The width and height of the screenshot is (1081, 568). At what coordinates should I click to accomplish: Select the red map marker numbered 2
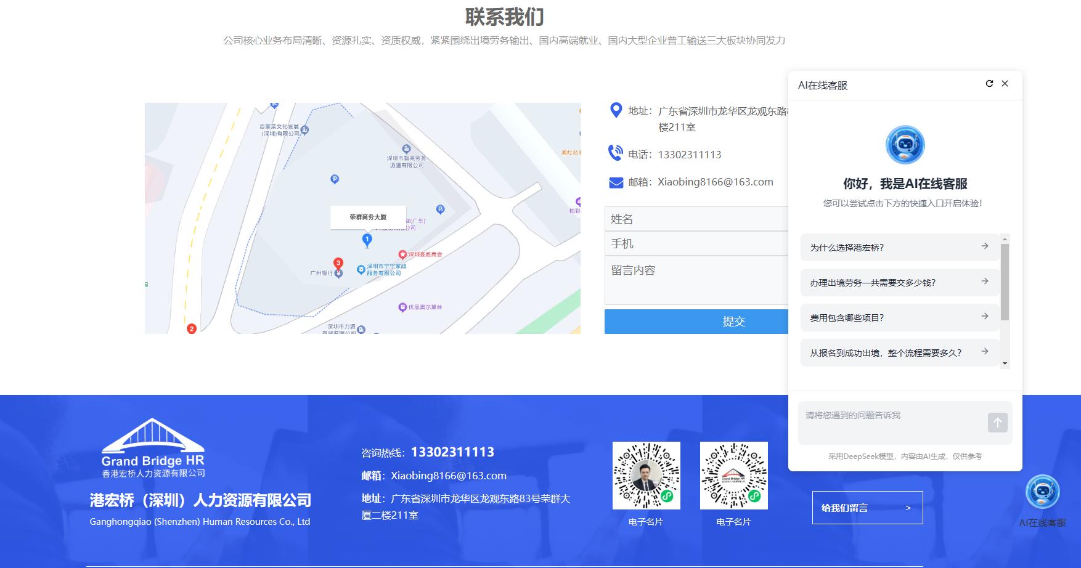click(192, 329)
